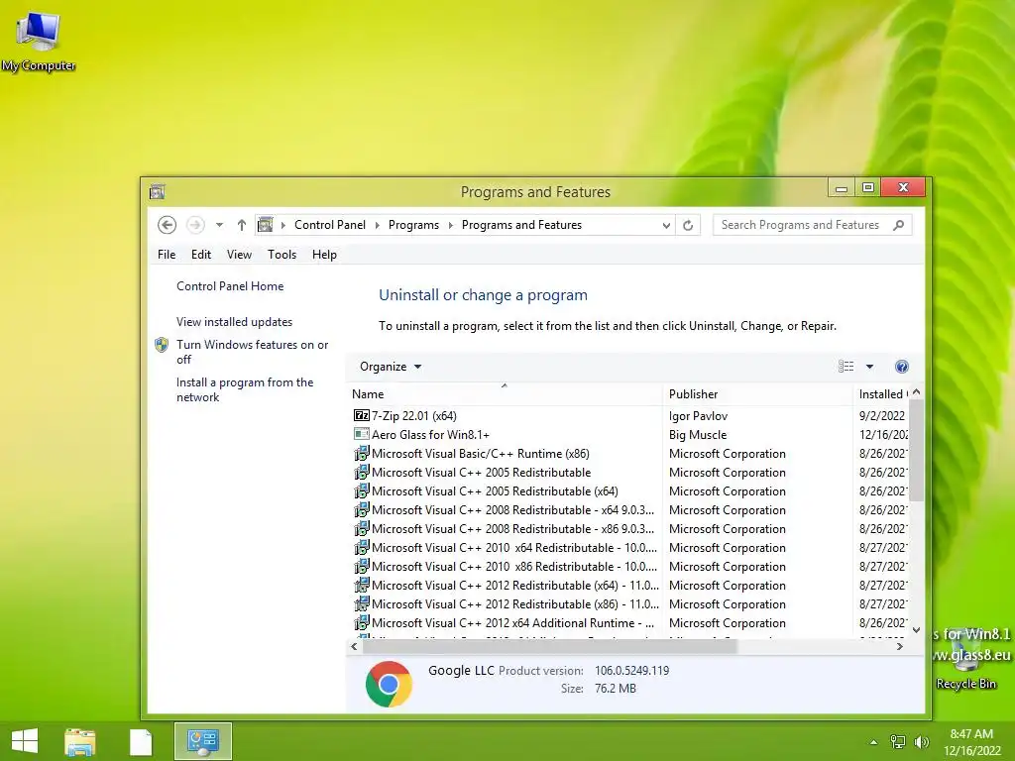The image size is (1015, 761).
Task: Click the vertical scrollbar thumb
Action: tap(916, 451)
